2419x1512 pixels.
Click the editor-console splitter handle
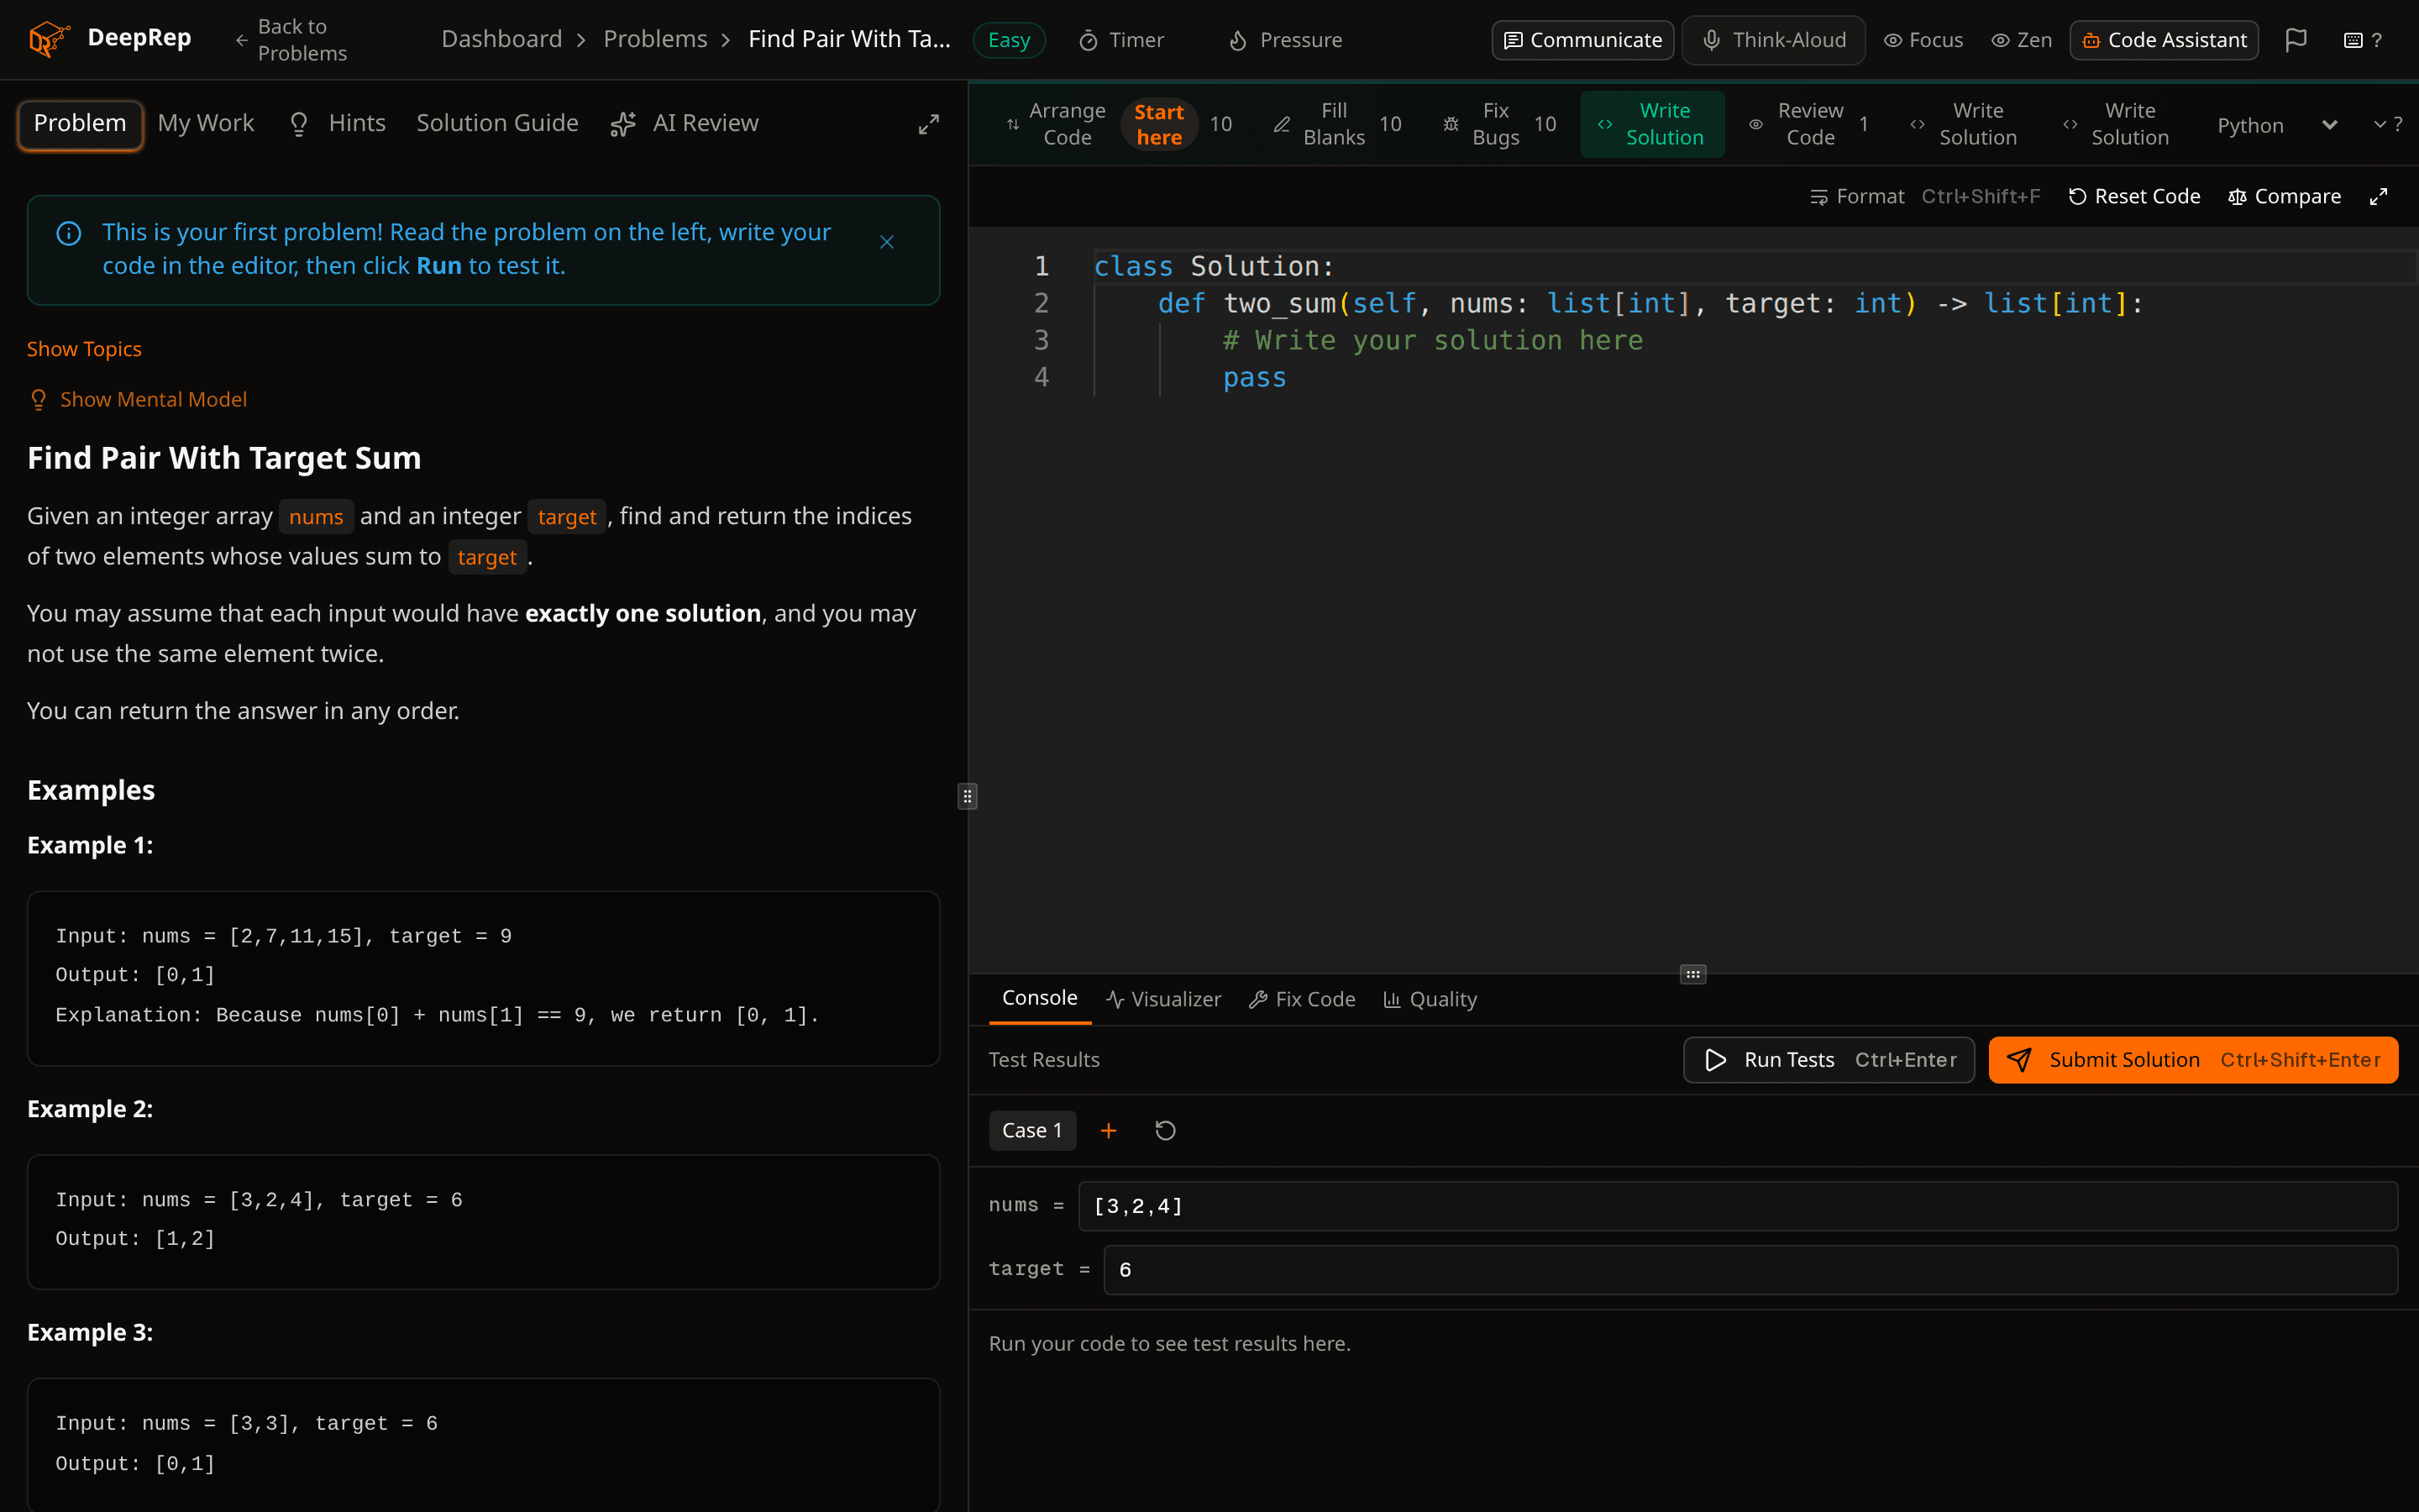(x=1692, y=974)
